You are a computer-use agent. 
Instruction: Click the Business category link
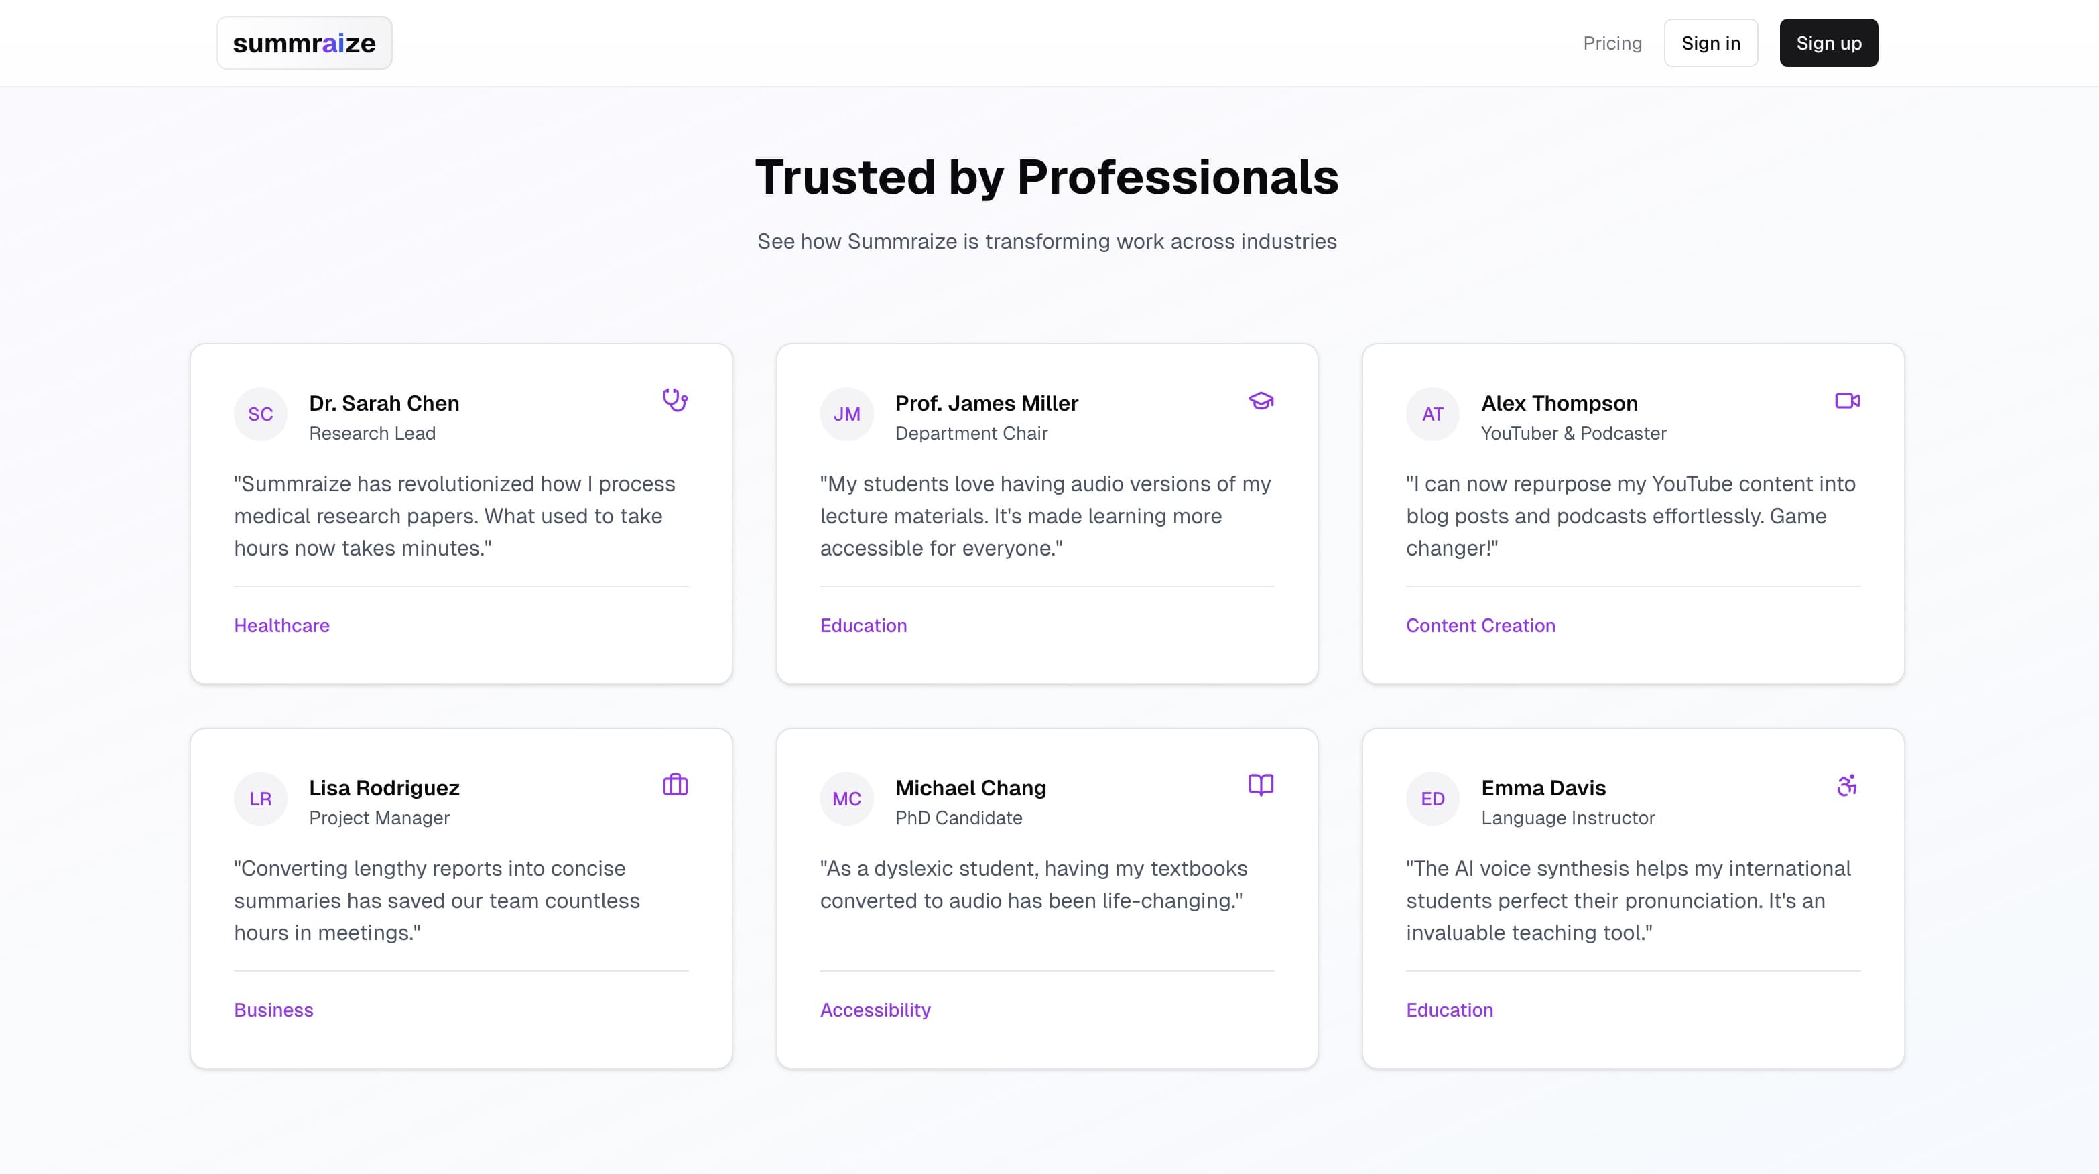(273, 1009)
